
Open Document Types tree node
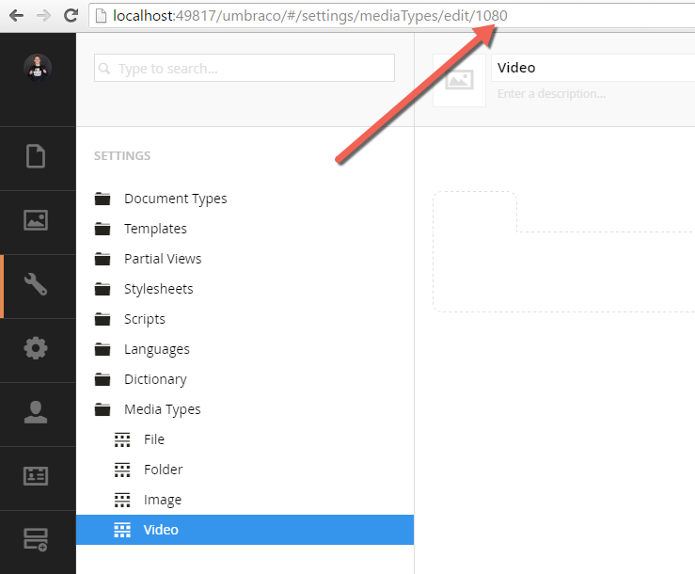click(x=176, y=199)
